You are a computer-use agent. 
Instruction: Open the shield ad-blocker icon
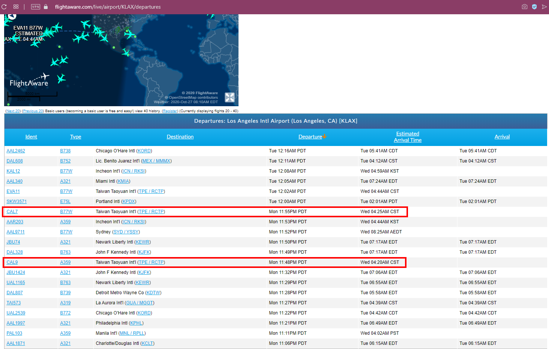click(x=534, y=7)
